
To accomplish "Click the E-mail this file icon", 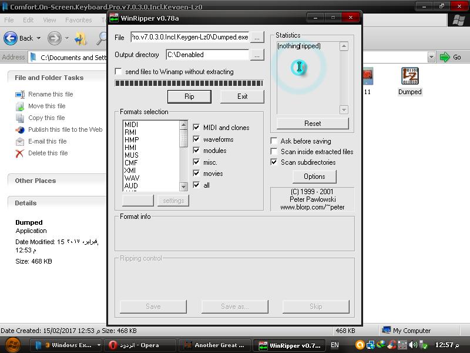I will pos(20,141).
